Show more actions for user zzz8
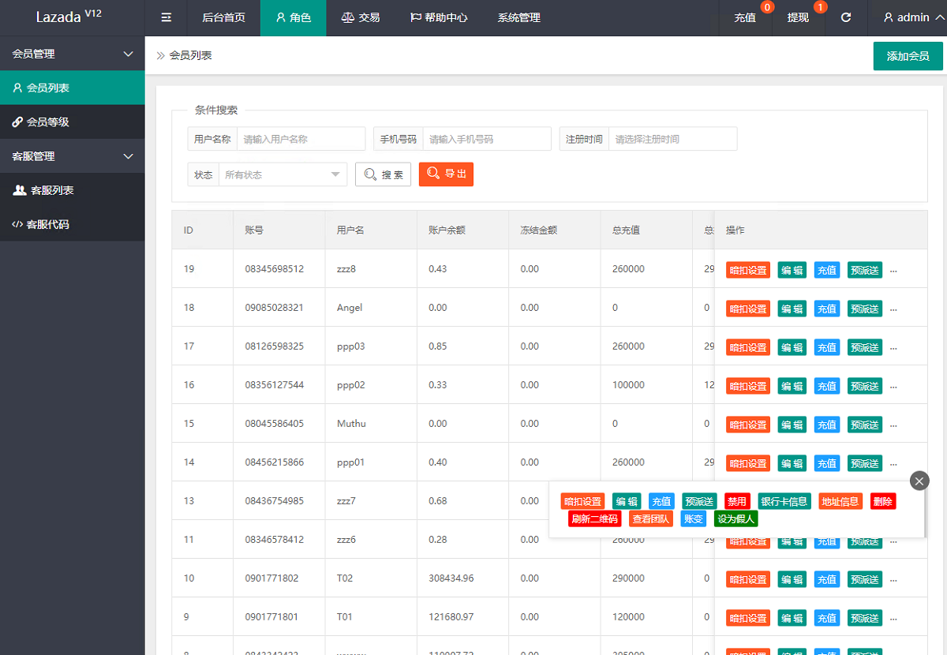Image resolution: width=947 pixels, height=655 pixels. coord(893,270)
